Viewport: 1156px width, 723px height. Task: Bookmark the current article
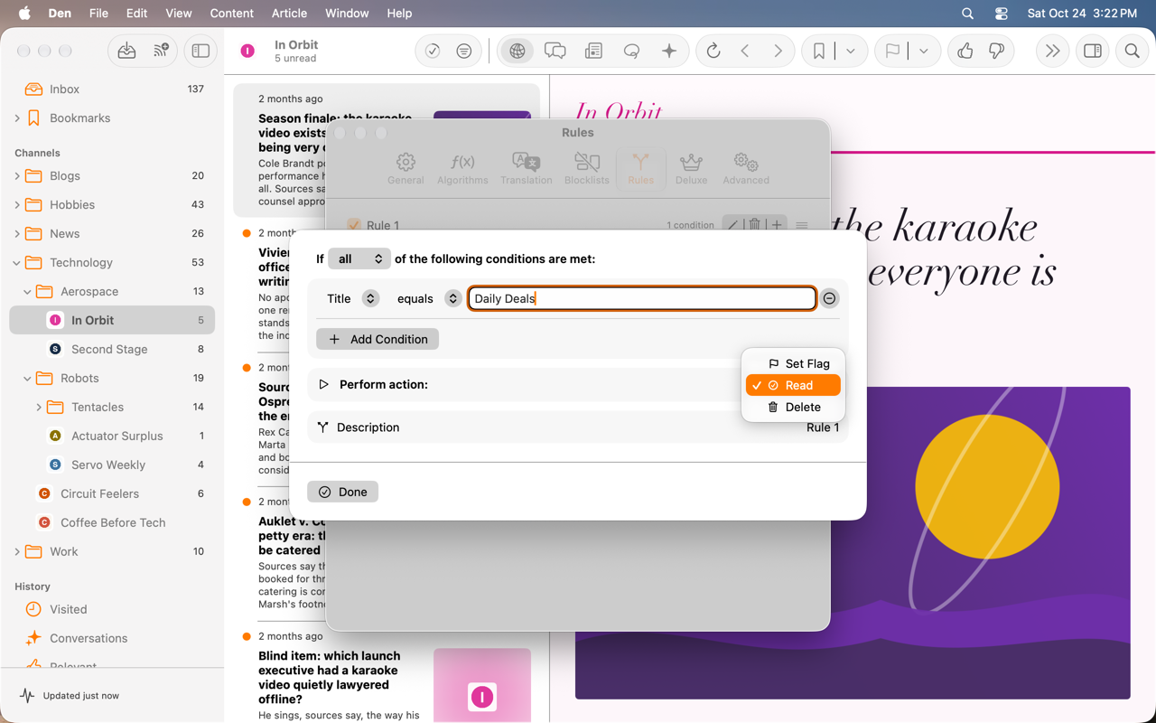(x=818, y=52)
